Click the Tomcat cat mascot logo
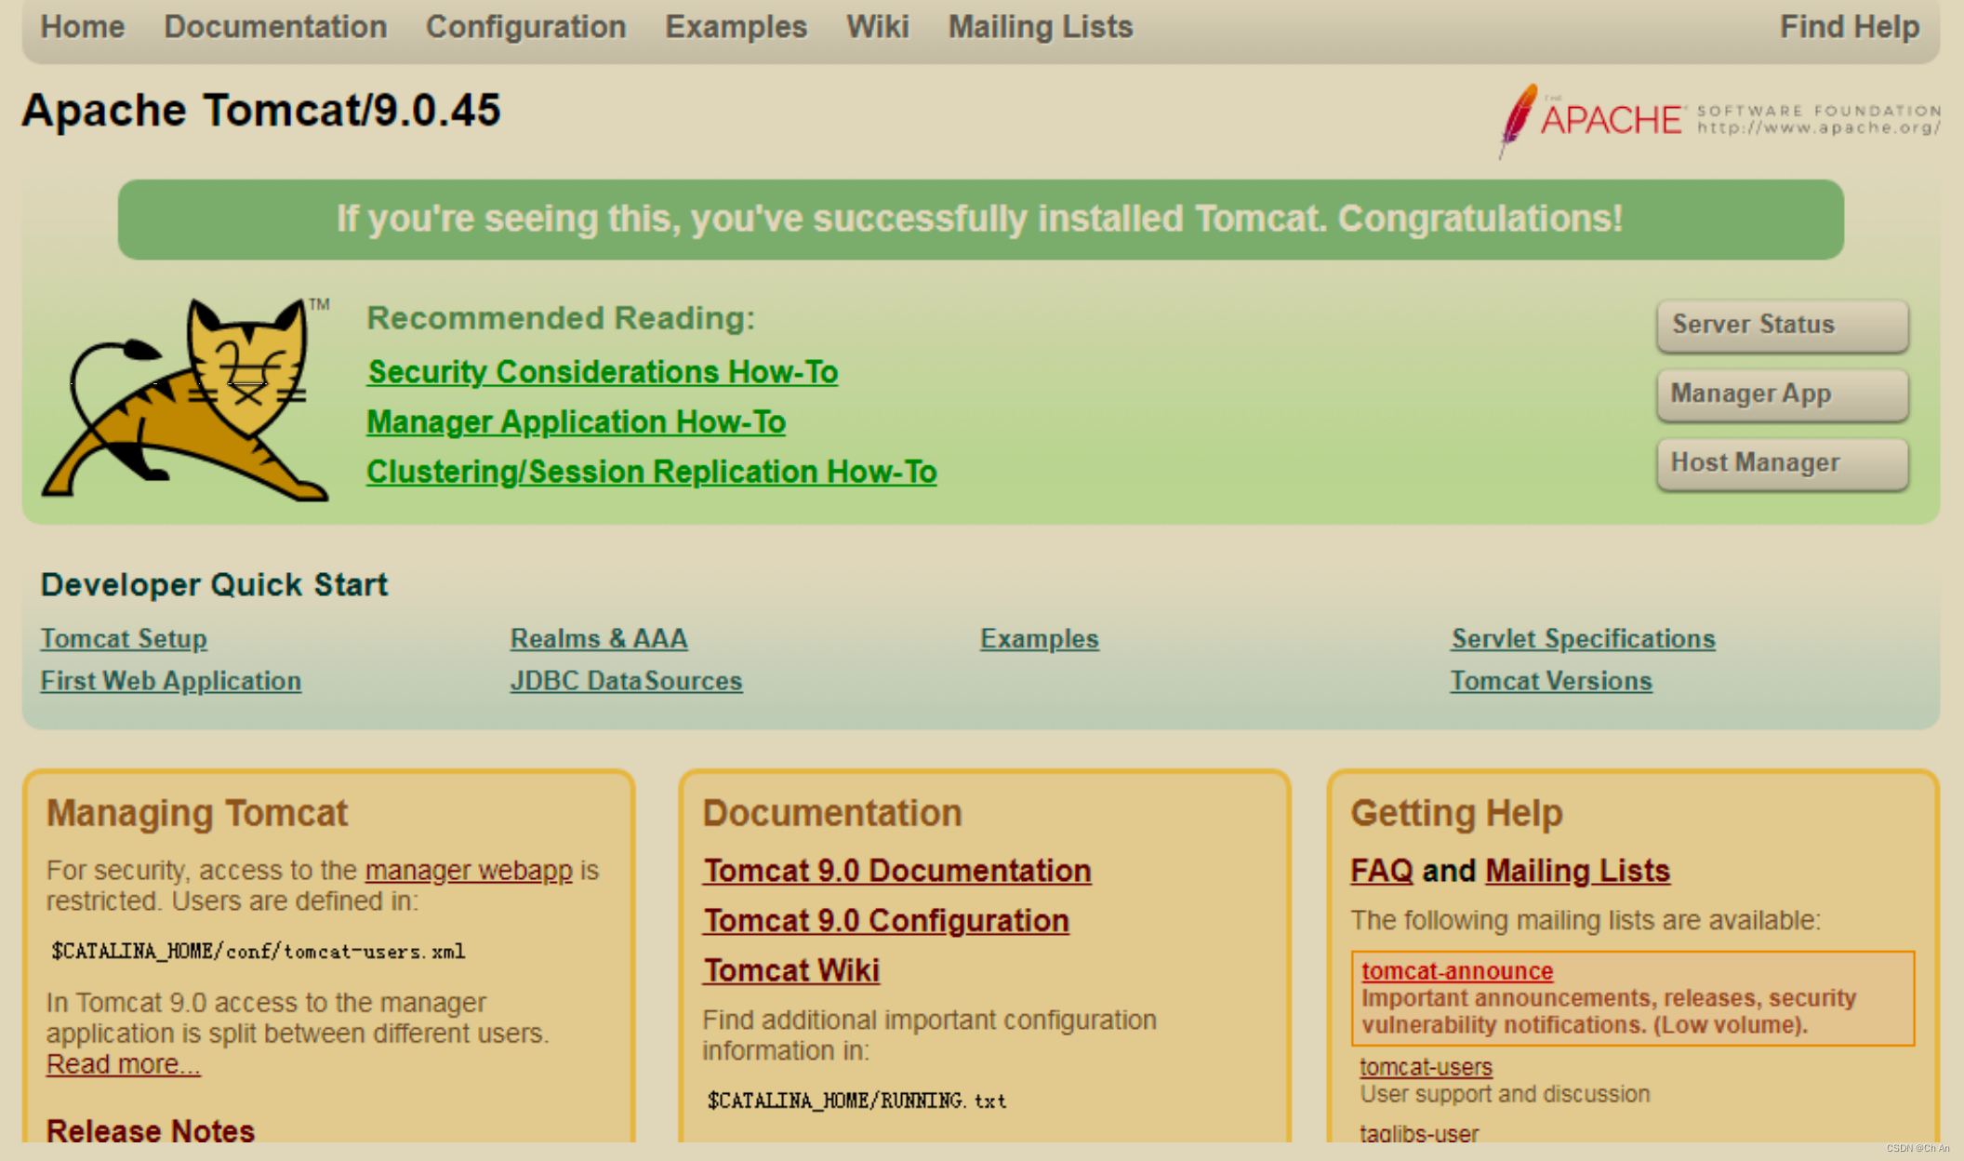Image resolution: width=1964 pixels, height=1161 pixels. coord(186,400)
